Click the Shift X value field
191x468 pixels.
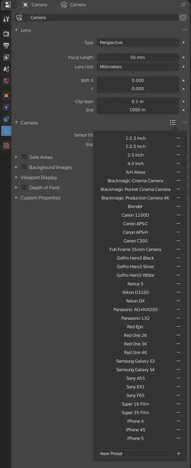coord(138,80)
